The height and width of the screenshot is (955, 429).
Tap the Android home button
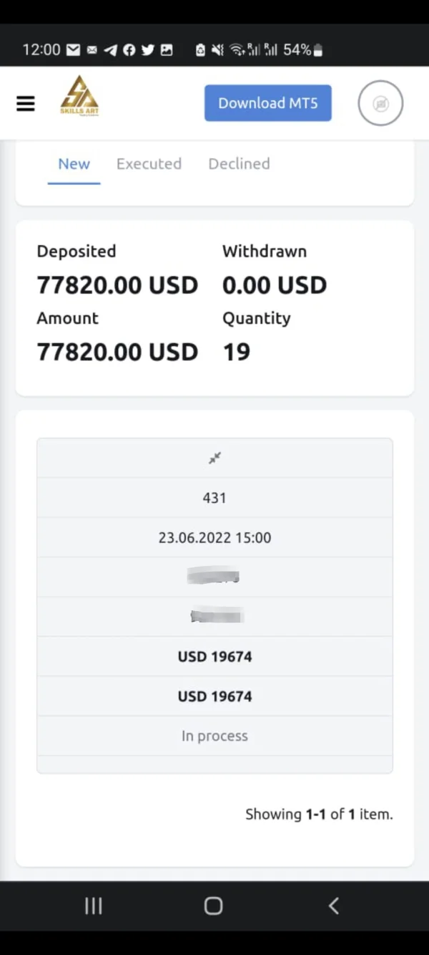(x=213, y=906)
